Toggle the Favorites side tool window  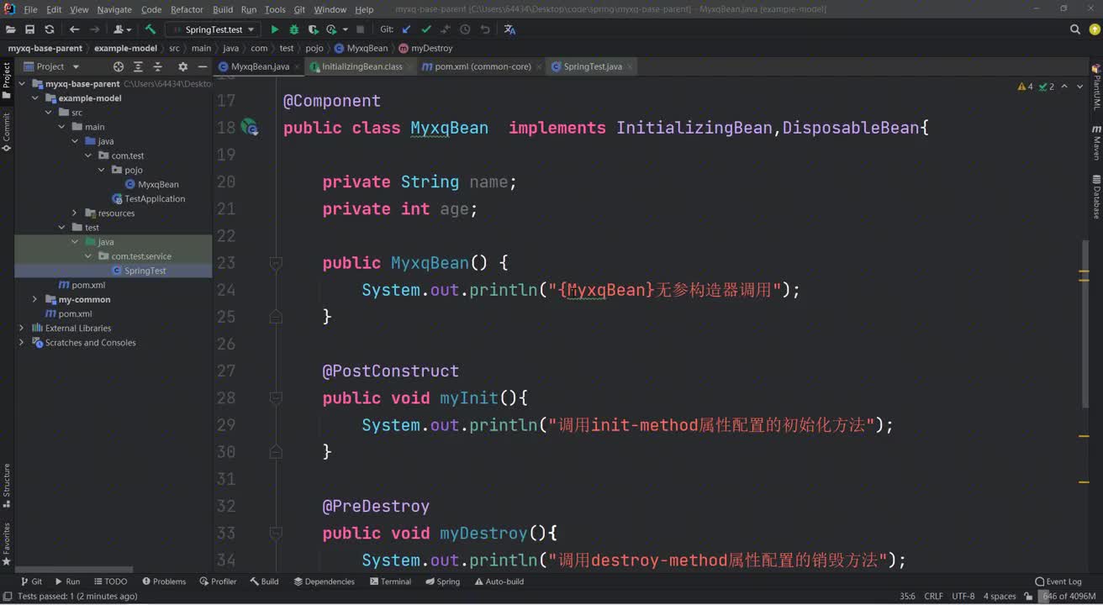point(6,544)
